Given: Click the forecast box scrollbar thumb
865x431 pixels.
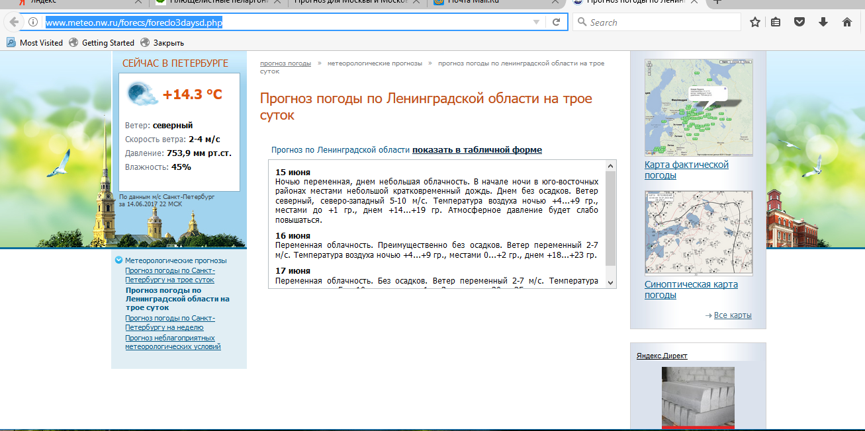Looking at the screenshot, I should [610, 218].
